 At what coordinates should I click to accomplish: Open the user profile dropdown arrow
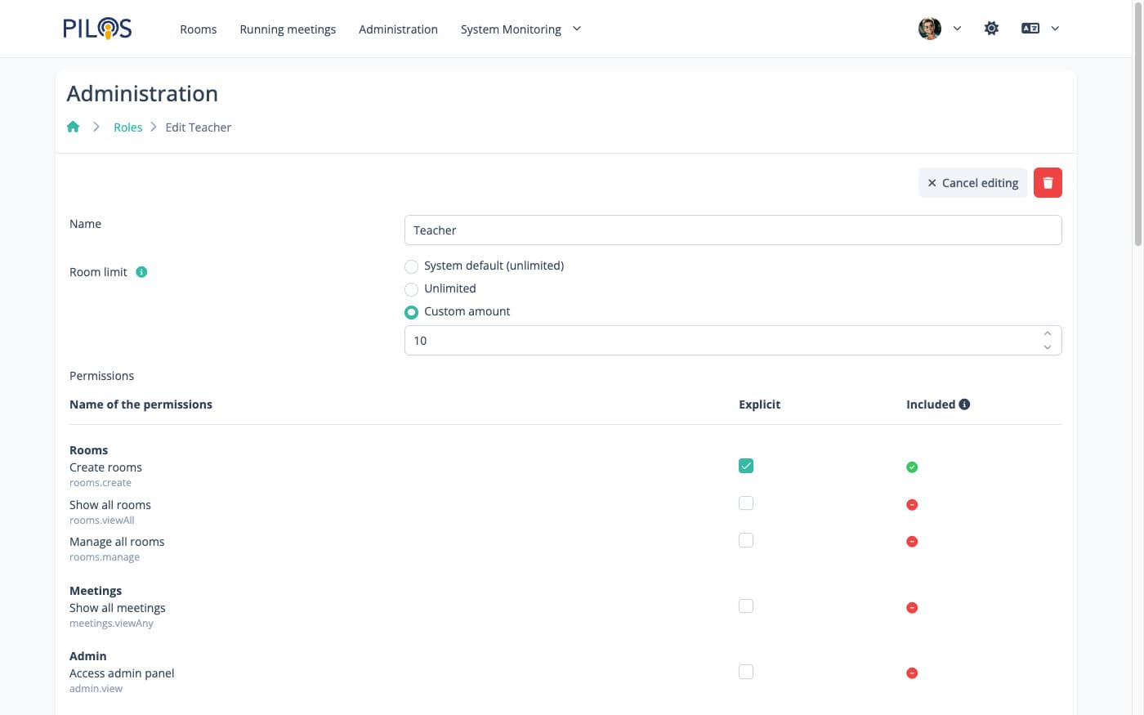coord(957,29)
